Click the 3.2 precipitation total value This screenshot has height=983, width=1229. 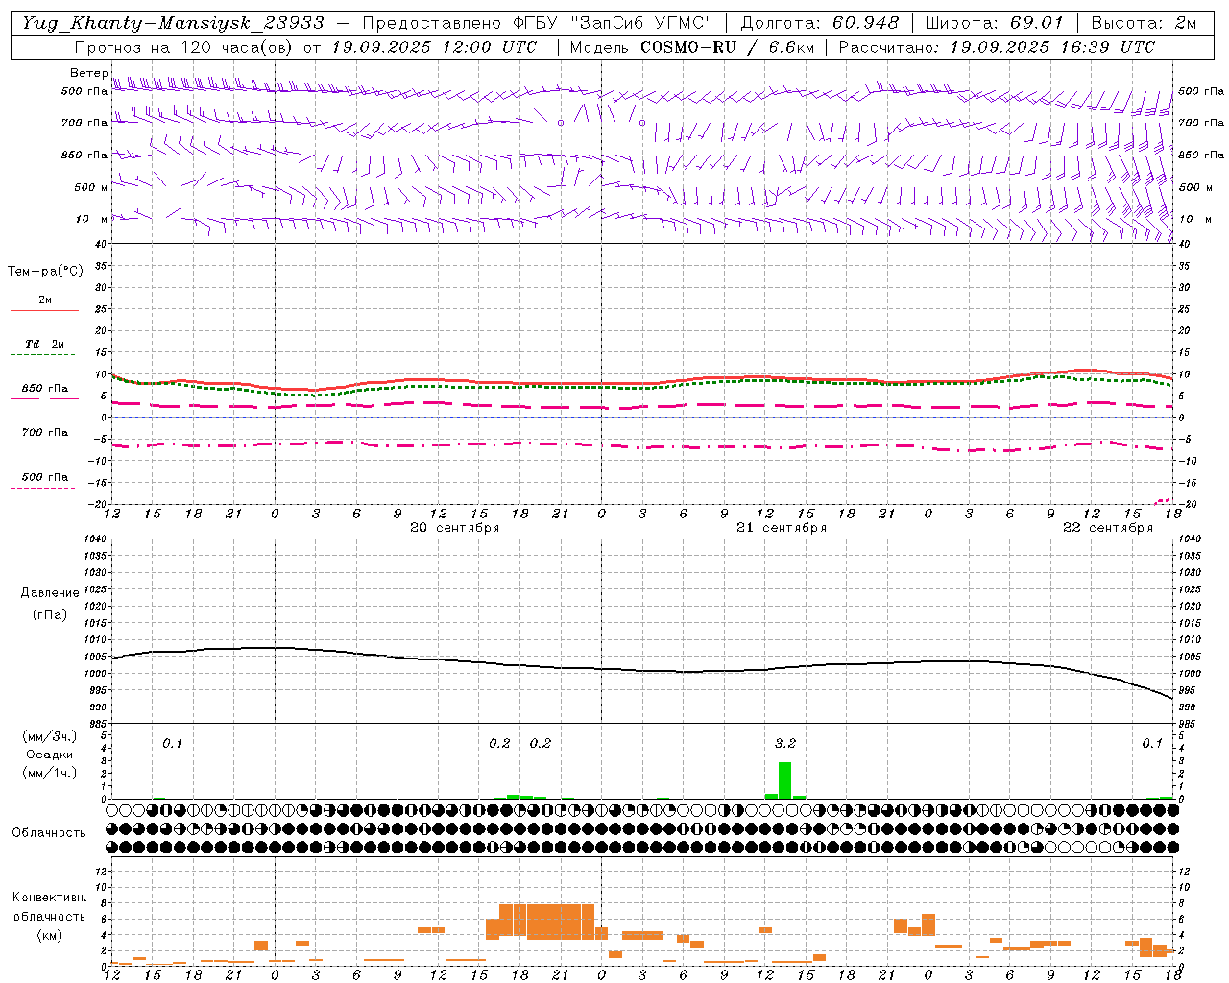[x=785, y=743]
